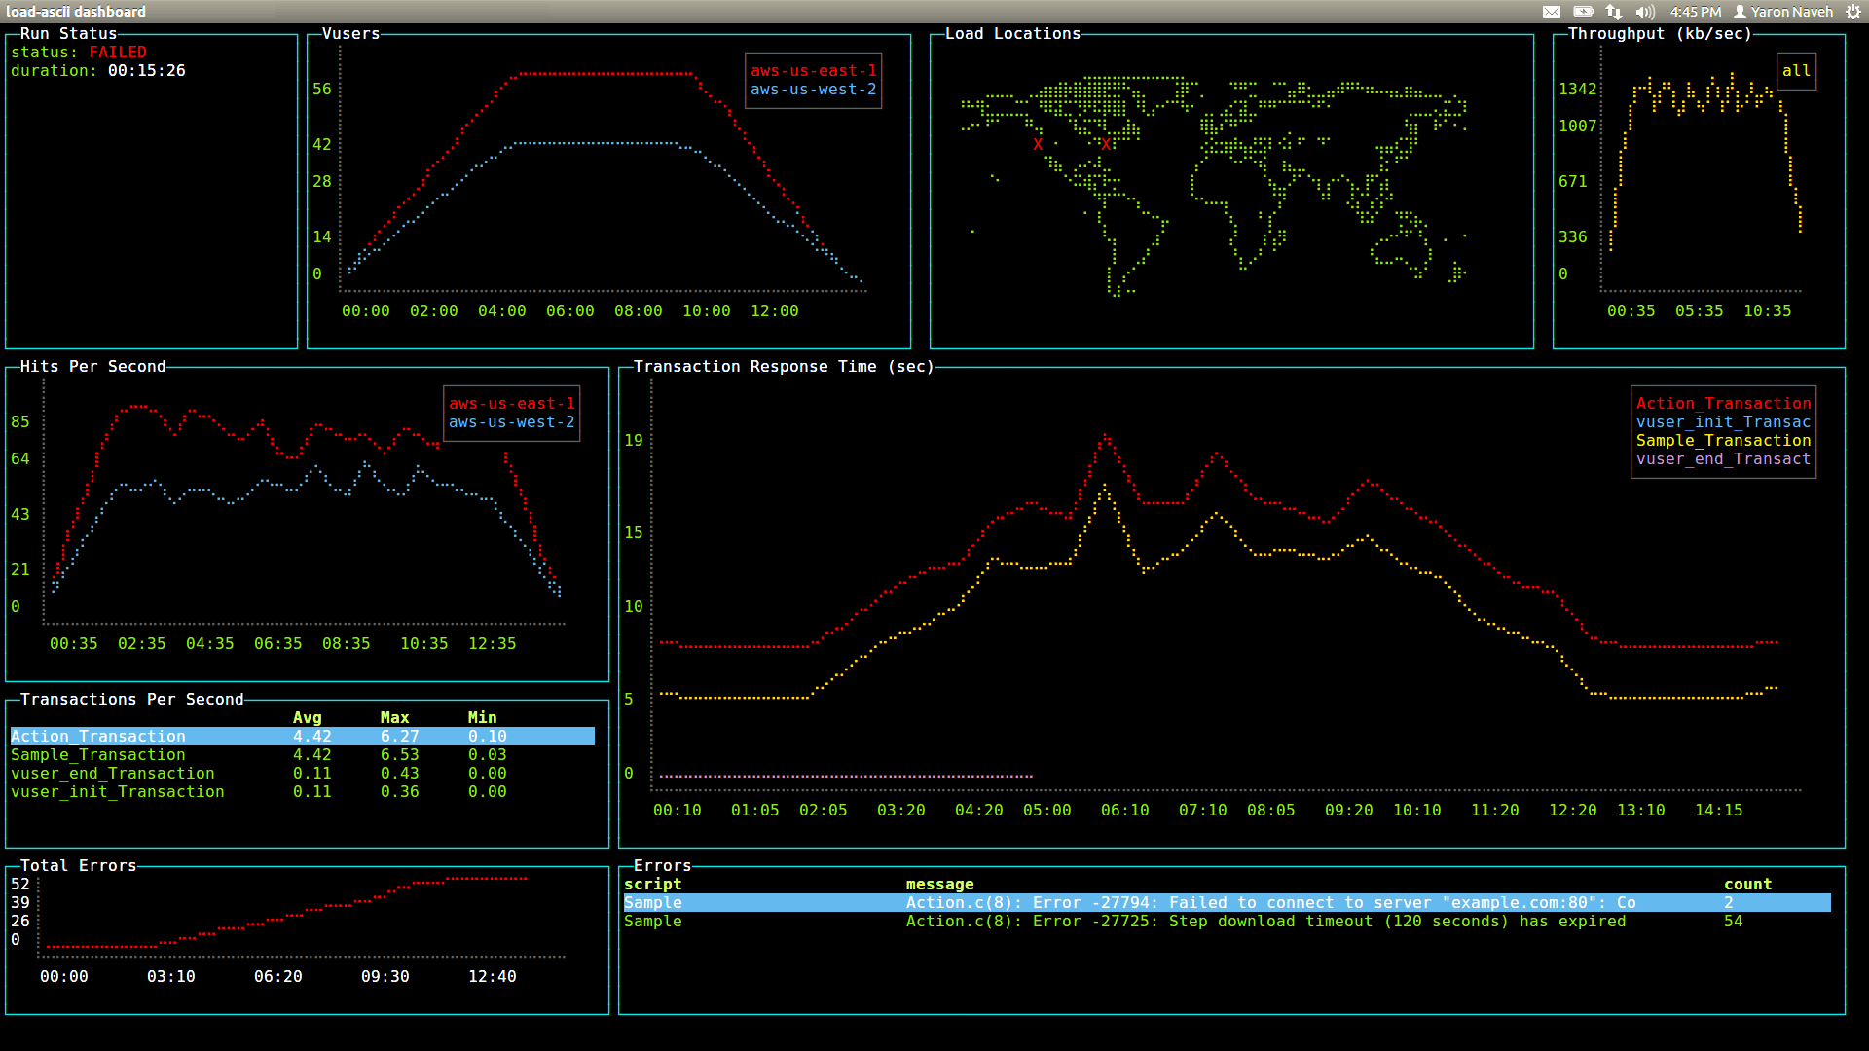
Task: Click the first red X map marker
Action: 1038,145
